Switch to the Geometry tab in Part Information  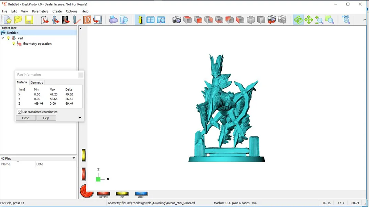37,83
